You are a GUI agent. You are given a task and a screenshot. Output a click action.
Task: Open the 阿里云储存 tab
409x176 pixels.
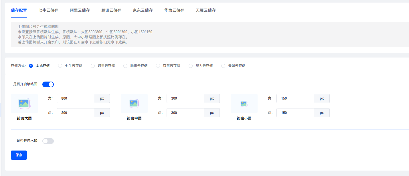[80, 10]
